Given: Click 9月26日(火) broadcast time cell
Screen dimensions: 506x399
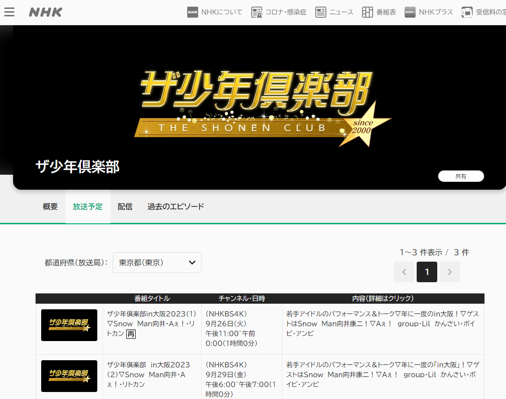Looking at the screenshot, I should (x=242, y=329).
